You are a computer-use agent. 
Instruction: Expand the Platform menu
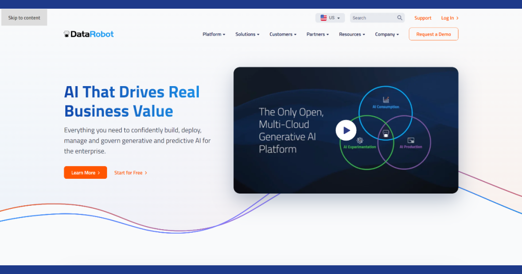coord(214,34)
